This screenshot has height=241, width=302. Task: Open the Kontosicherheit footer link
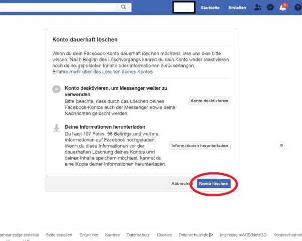coord(288,235)
